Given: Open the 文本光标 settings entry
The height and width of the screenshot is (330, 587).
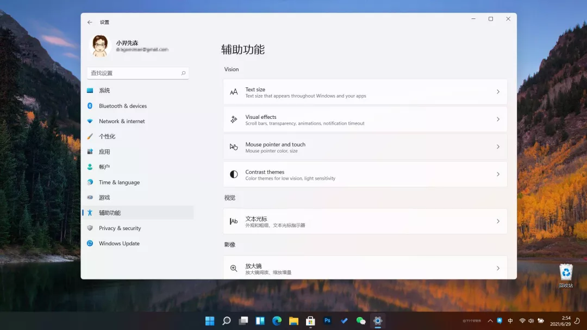Looking at the screenshot, I should (x=365, y=221).
